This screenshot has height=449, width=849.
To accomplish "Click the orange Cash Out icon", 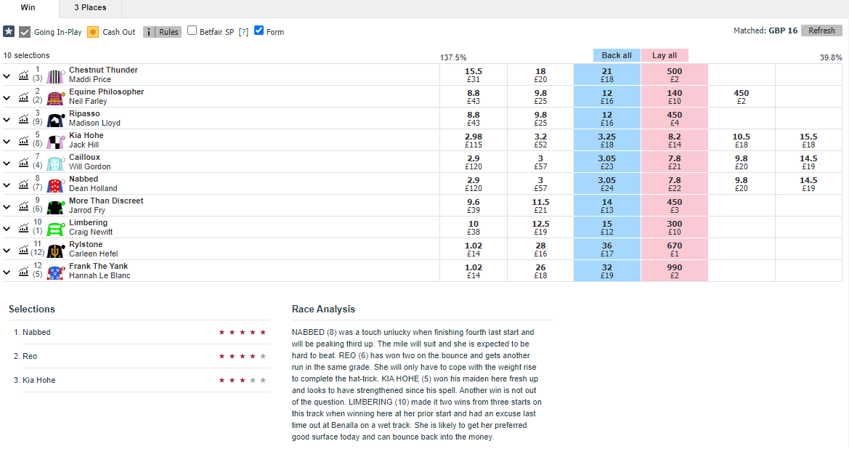I will click(x=93, y=32).
